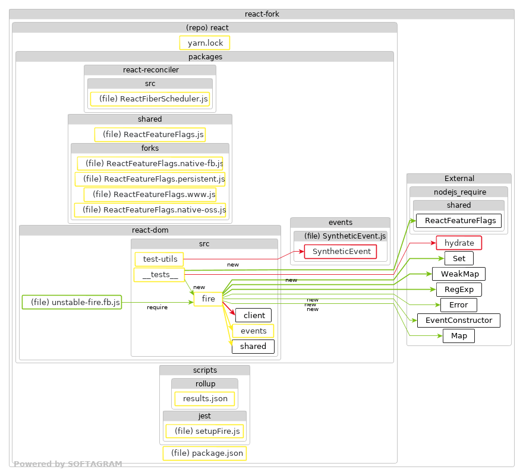Click the red-bordered Set dependency node

[458, 258]
